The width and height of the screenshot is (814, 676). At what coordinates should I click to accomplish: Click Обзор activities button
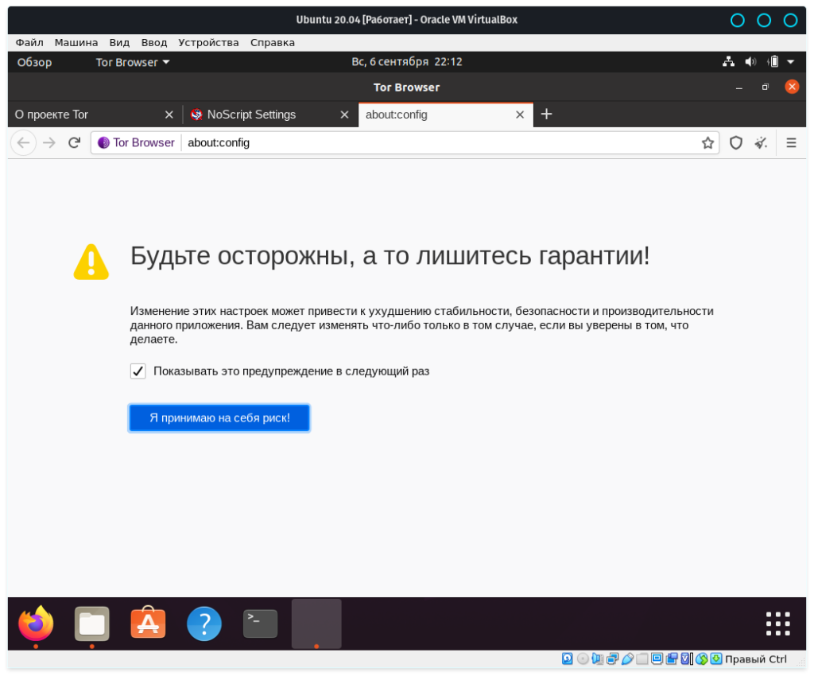click(x=34, y=62)
